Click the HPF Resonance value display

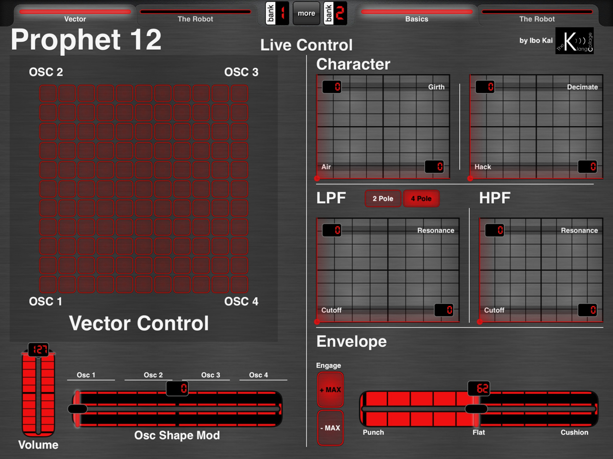click(x=495, y=230)
